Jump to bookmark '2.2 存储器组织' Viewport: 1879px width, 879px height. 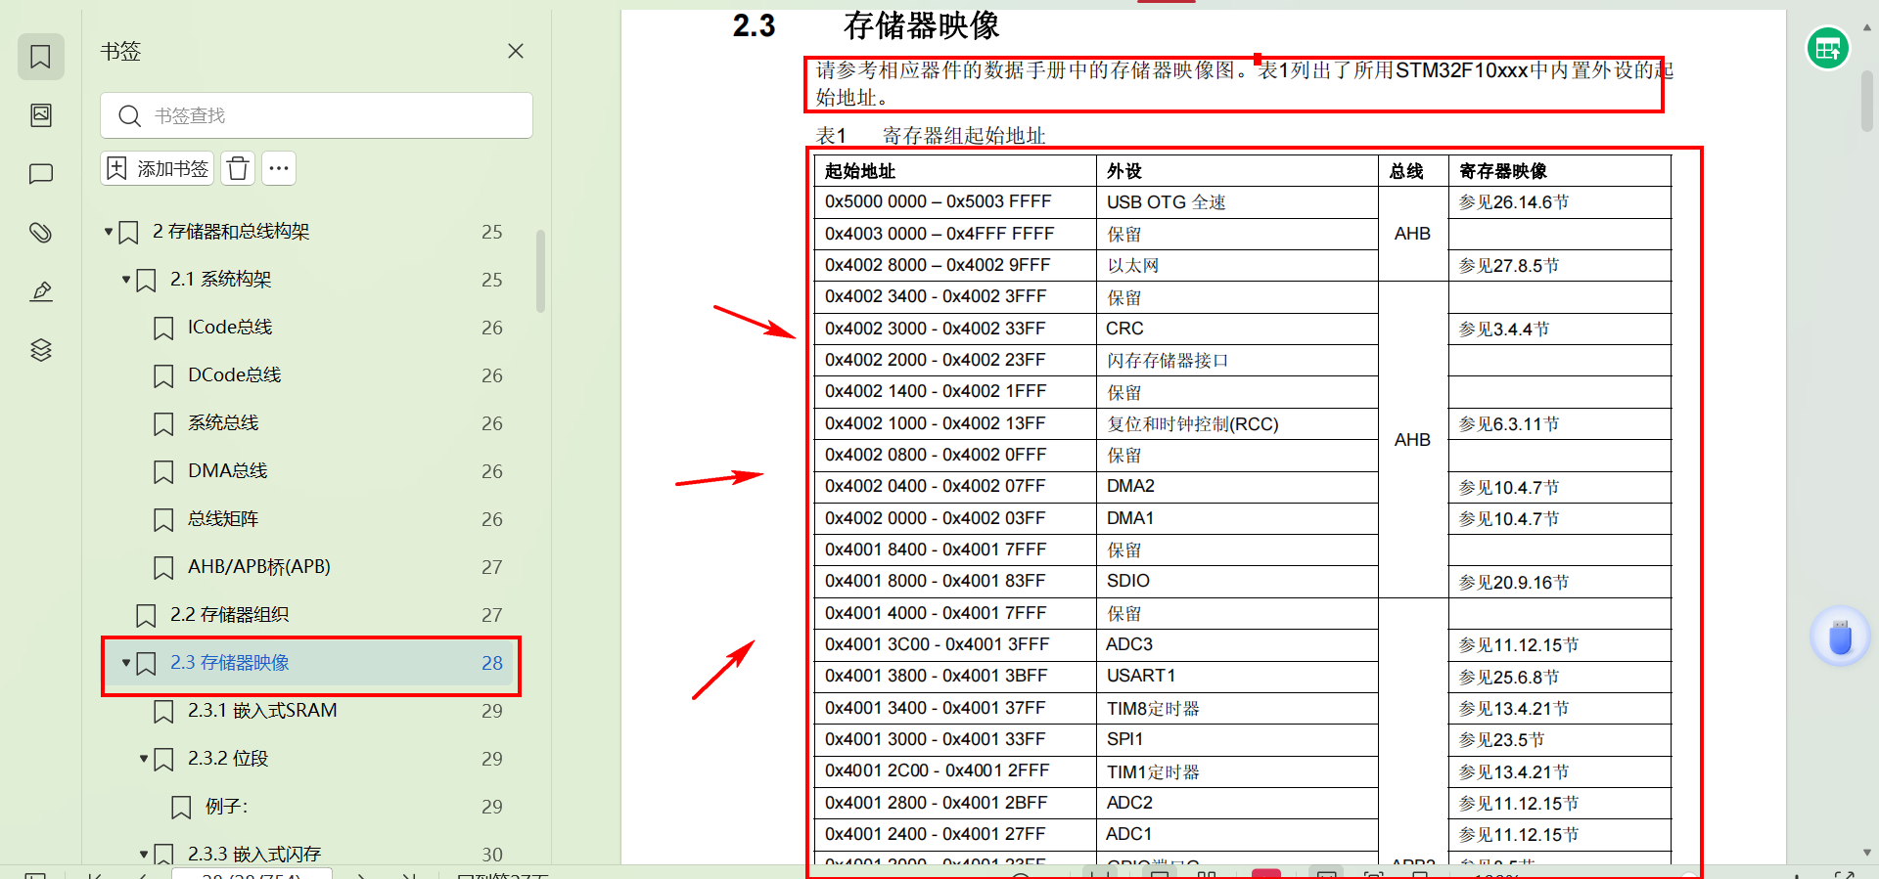tap(230, 615)
